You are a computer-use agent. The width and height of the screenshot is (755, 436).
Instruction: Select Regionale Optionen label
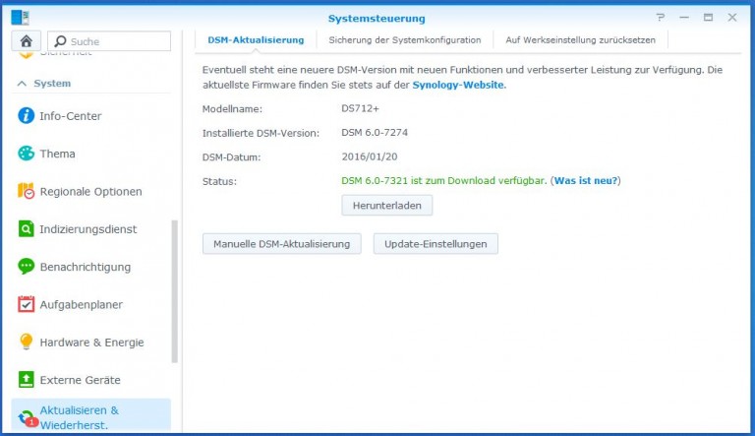(91, 192)
